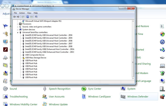The image size is (166, 106).
Task: Click the Windows Defender wall icon
Action: (123, 97)
